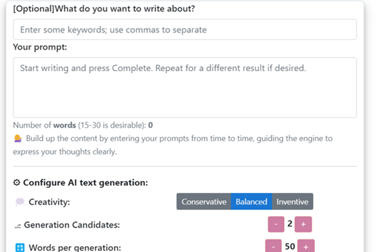The image size is (378, 252).
Task: Increase Words per generation with the plus button
Action: tap(306, 247)
